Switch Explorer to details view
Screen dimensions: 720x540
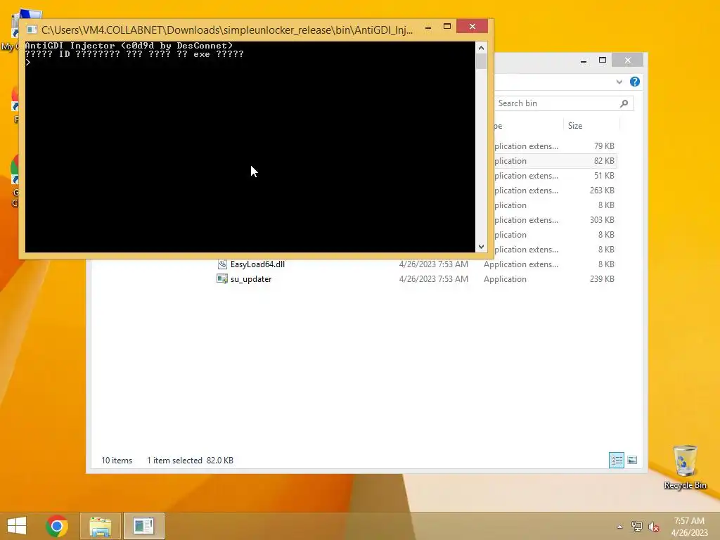[616, 460]
